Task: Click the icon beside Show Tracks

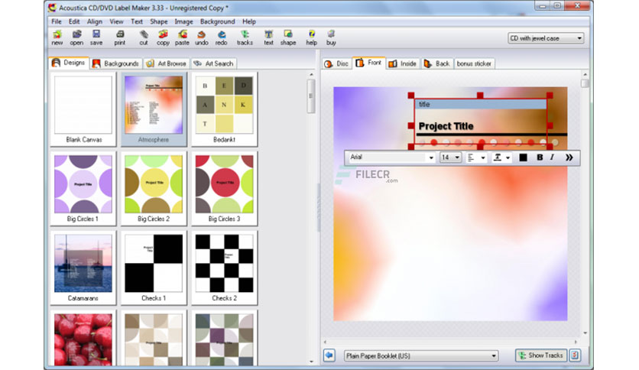Action: (575, 355)
